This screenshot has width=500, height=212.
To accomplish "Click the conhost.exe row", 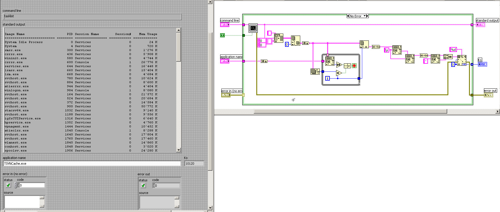I will point(81,147).
